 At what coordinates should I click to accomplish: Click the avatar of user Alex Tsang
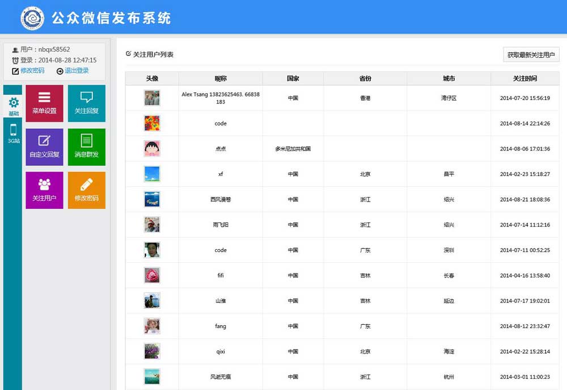152,98
